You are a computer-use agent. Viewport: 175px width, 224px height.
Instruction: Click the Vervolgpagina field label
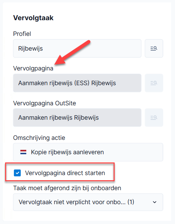33,68
